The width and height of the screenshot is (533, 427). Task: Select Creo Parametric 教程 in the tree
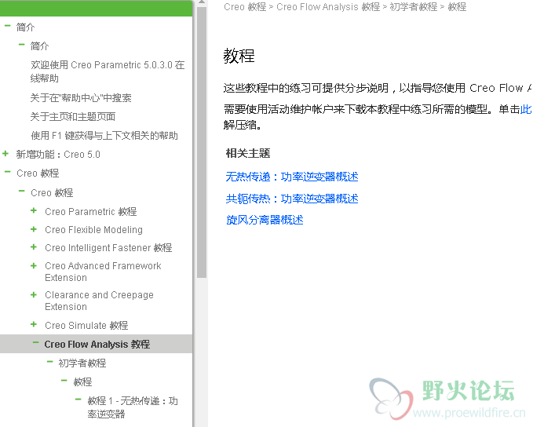point(91,211)
